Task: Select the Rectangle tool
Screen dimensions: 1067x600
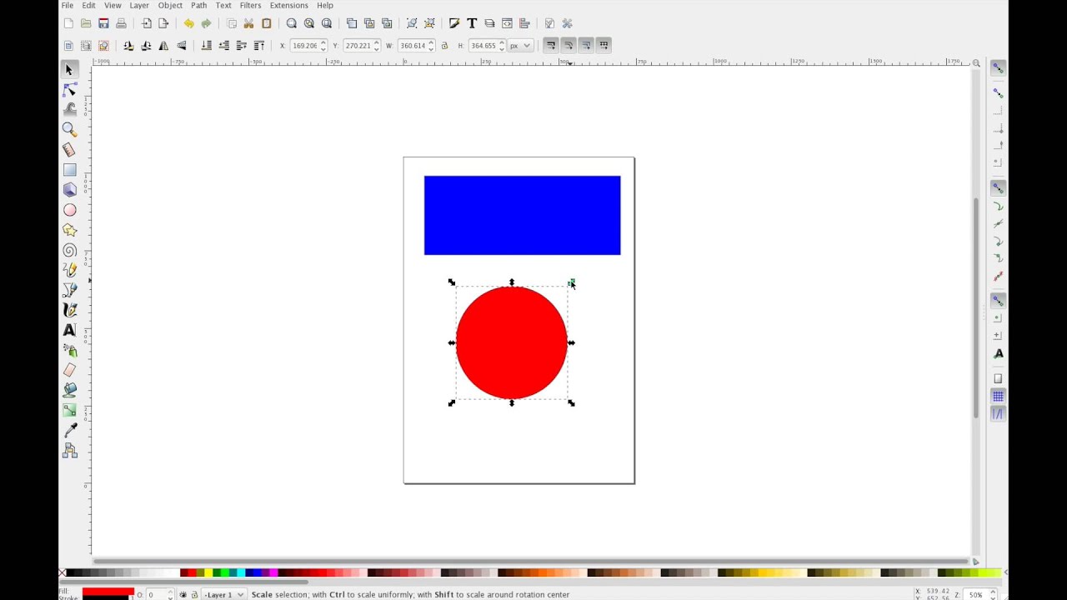Action: click(x=69, y=170)
